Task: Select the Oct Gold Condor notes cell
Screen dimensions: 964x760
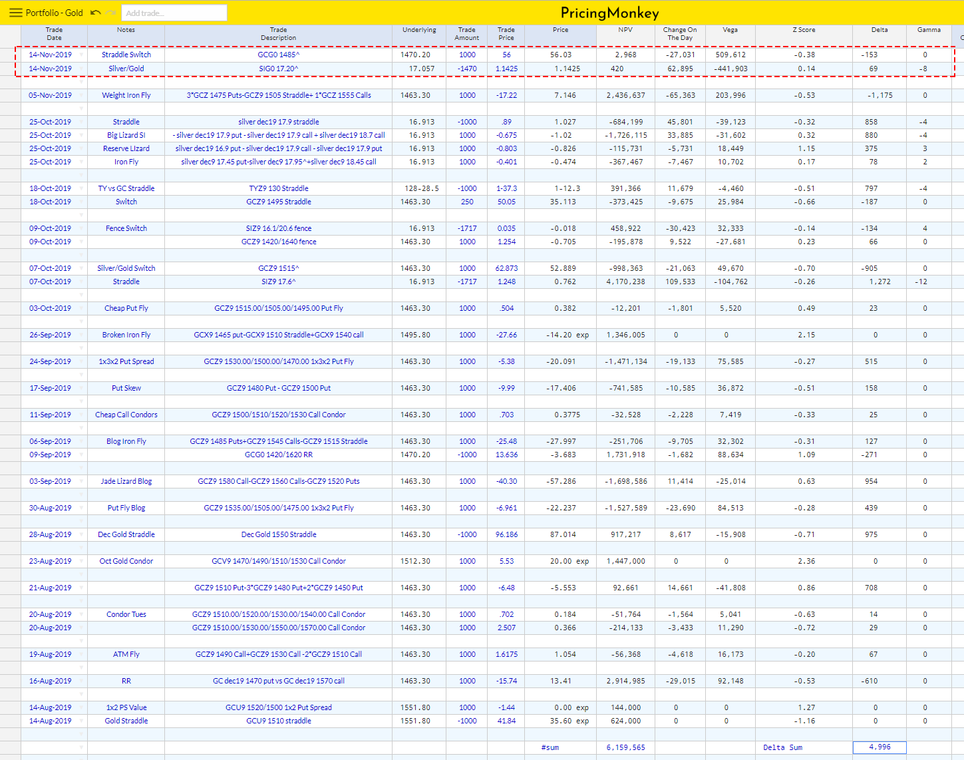Action: click(x=126, y=561)
